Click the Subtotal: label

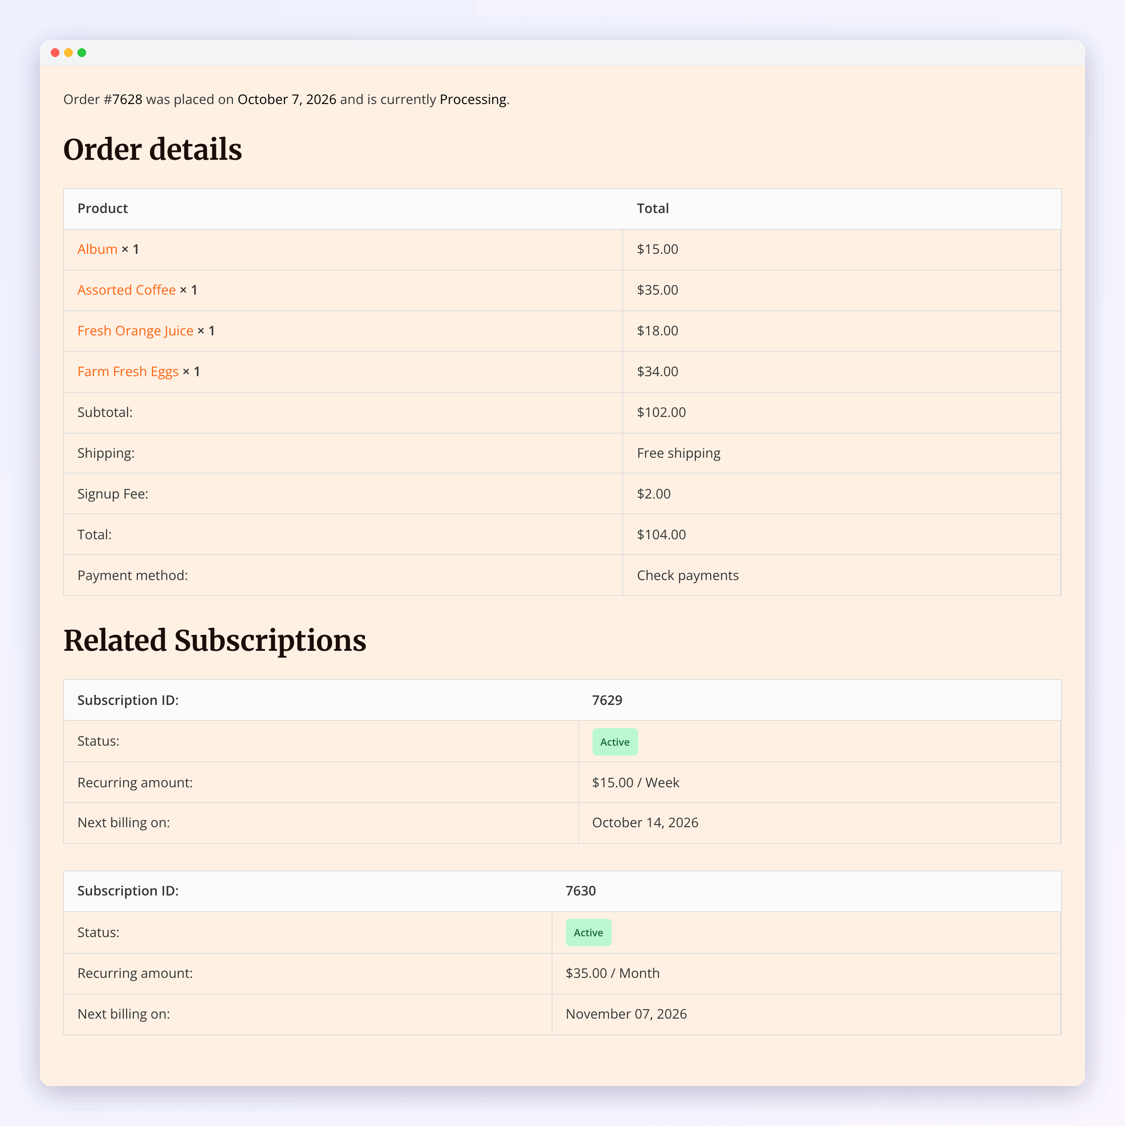click(105, 413)
